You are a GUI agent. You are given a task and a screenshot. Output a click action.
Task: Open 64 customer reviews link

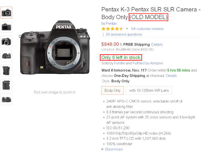(147, 29)
